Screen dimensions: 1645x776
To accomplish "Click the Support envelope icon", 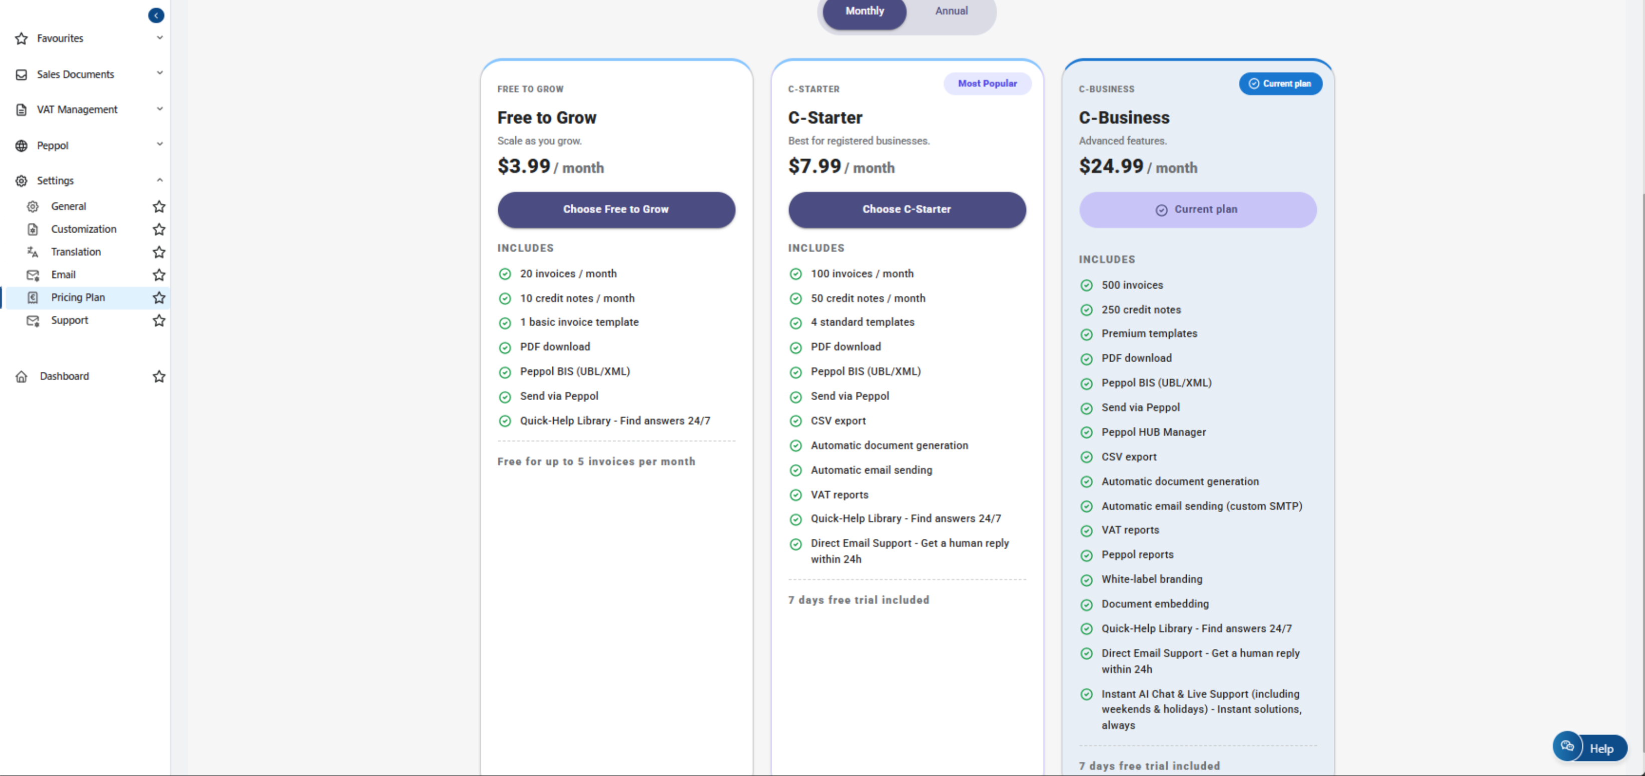I will (33, 320).
